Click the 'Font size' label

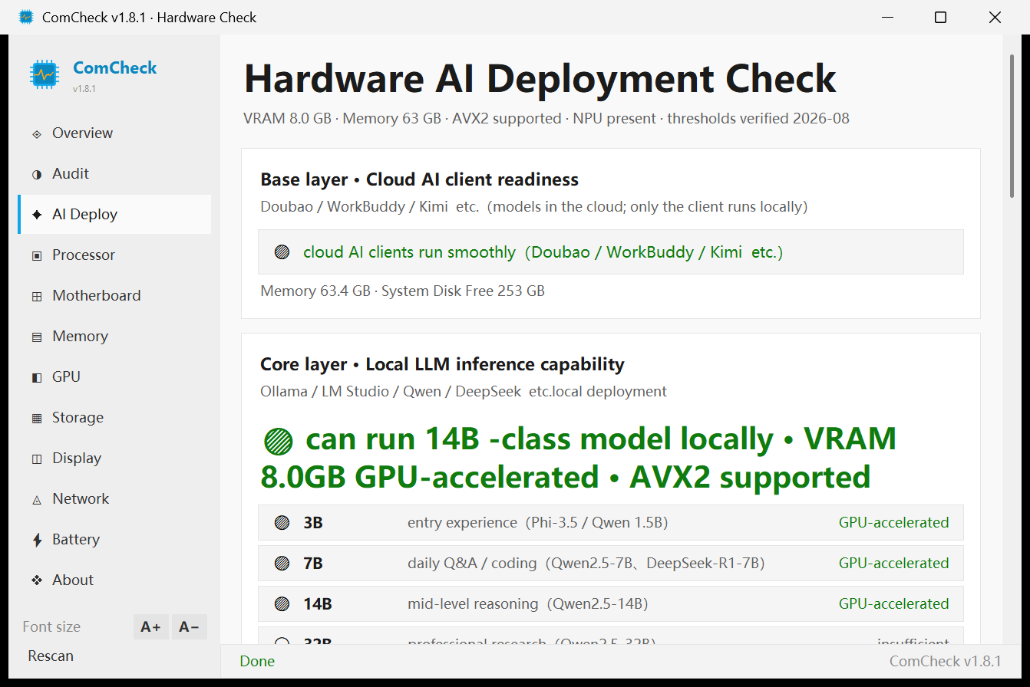click(x=51, y=627)
